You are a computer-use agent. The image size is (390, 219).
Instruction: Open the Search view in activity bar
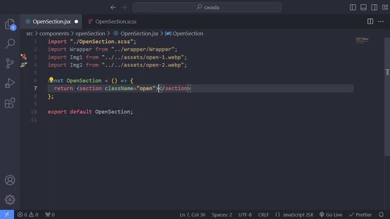[10, 43]
